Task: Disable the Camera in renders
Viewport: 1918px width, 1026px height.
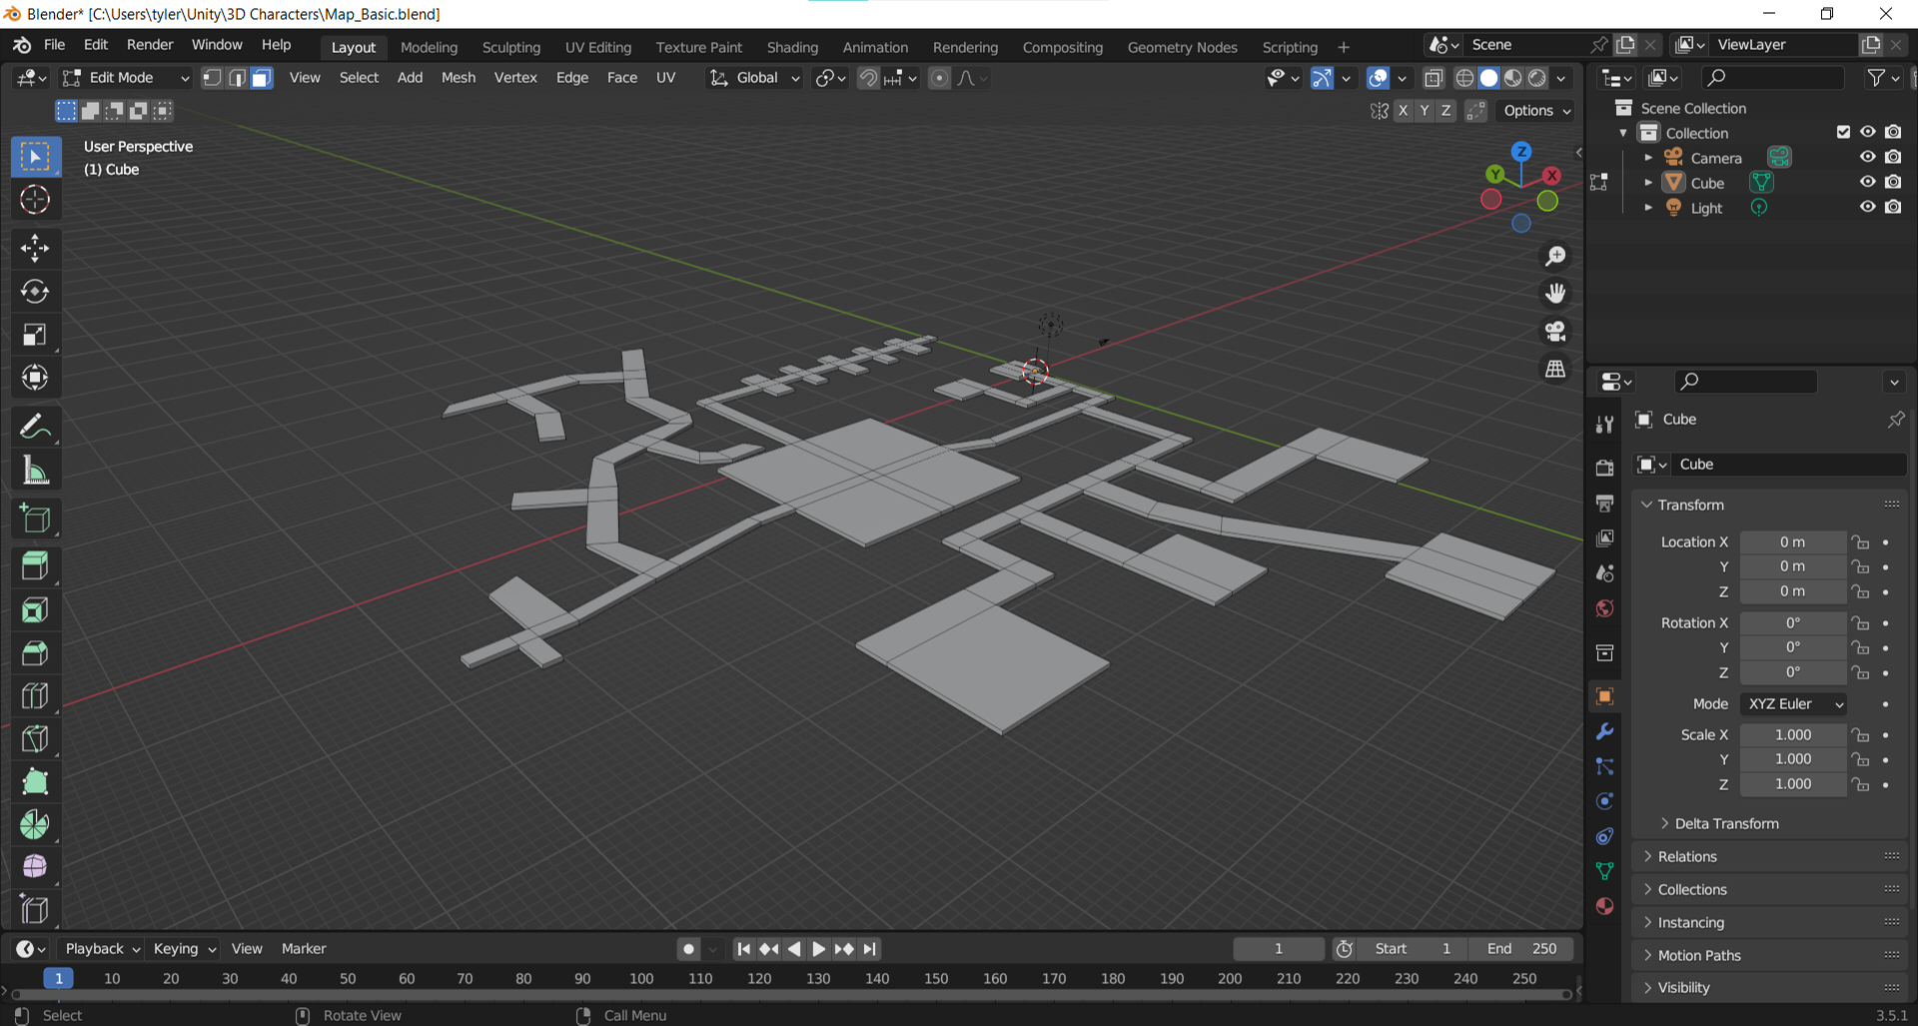Action: [1893, 156]
